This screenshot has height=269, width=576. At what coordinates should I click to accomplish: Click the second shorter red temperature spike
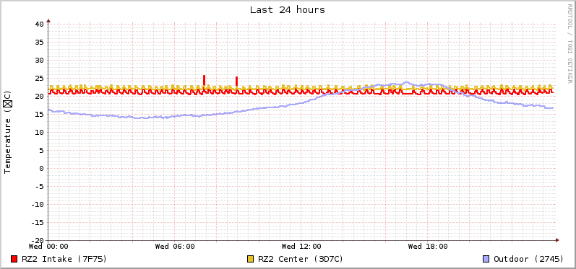point(236,81)
